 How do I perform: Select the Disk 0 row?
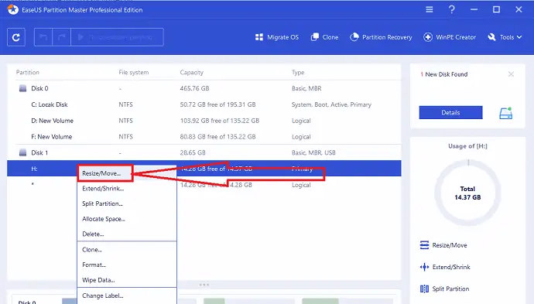click(204, 88)
